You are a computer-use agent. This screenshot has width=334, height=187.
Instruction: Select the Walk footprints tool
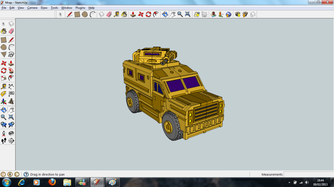click(4, 141)
